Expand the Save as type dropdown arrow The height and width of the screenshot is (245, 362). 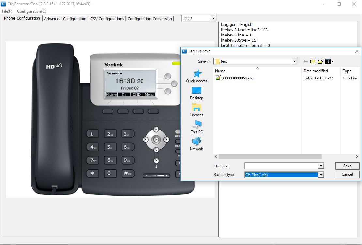click(321, 175)
